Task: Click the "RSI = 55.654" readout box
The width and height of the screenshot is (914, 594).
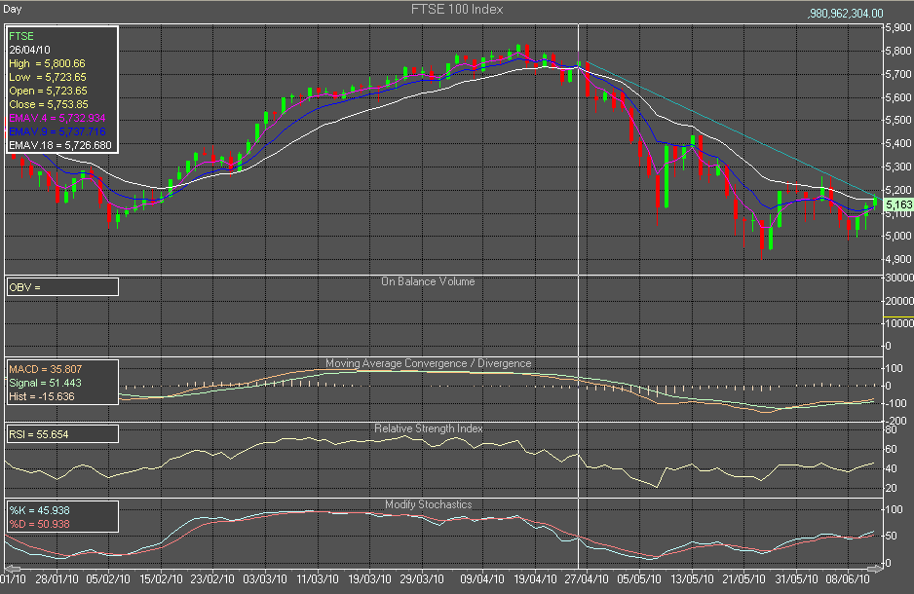Action: click(x=62, y=434)
